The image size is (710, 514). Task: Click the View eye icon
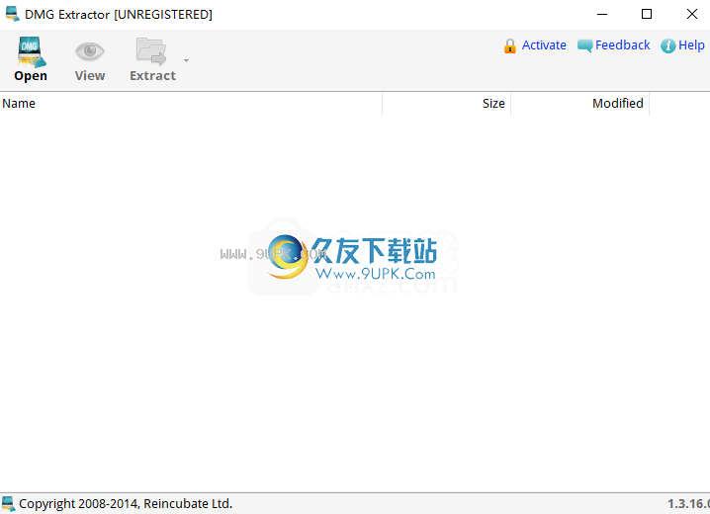pyautogui.click(x=90, y=51)
